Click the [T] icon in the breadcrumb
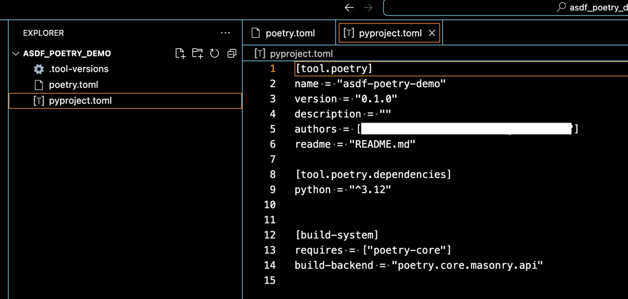This screenshot has height=299, width=628. click(x=259, y=53)
